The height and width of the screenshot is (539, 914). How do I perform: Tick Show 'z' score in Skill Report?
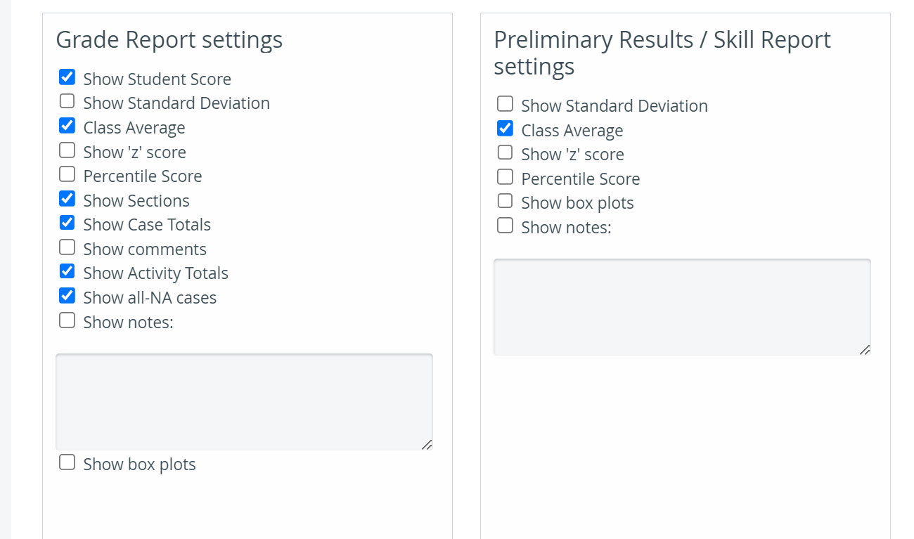(505, 152)
